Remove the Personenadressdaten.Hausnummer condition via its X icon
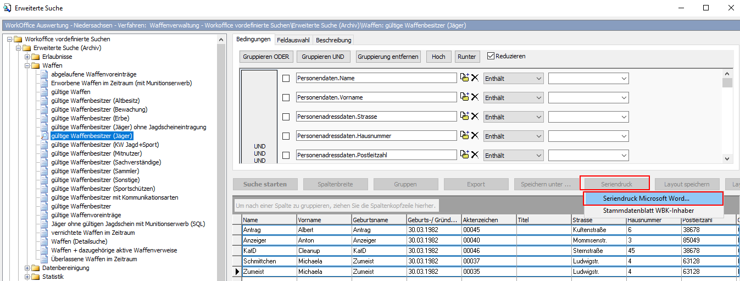 (x=475, y=136)
